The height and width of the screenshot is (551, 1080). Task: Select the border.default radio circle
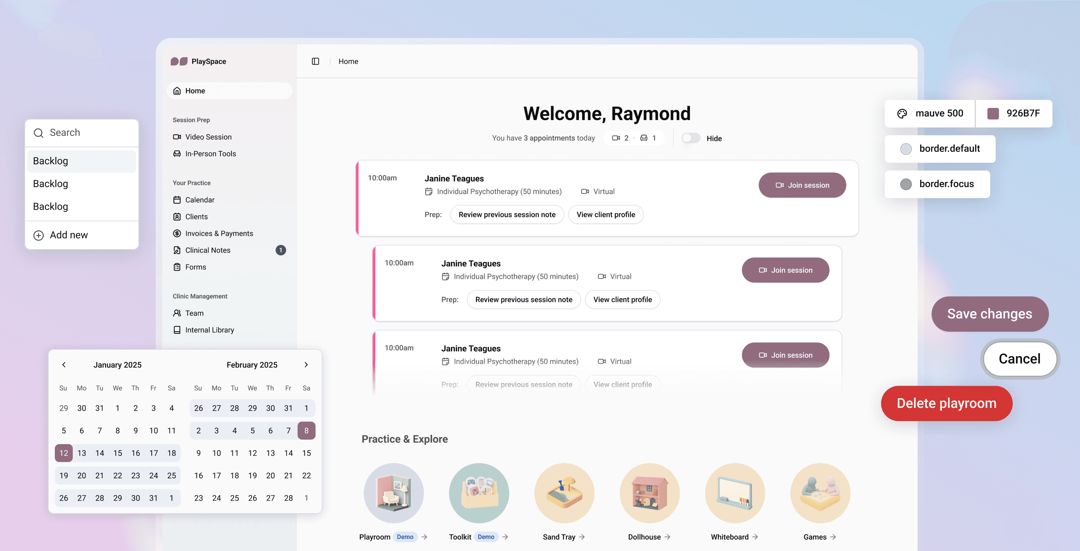click(x=906, y=149)
